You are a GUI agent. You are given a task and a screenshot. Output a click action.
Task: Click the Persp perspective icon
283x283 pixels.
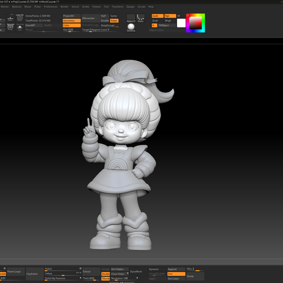[10, 27]
